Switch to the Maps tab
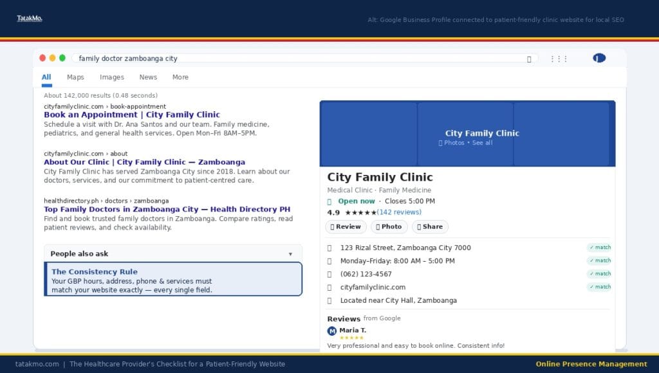The width and height of the screenshot is (659, 373). [x=75, y=77]
